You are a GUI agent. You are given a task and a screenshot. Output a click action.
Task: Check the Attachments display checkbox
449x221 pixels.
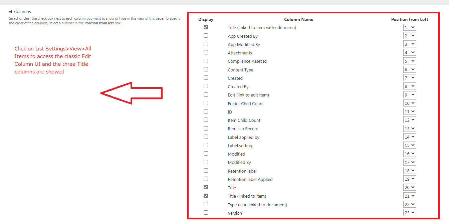(x=206, y=52)
